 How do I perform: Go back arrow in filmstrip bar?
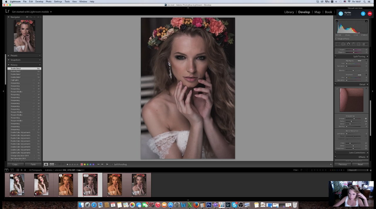(21, 170)
